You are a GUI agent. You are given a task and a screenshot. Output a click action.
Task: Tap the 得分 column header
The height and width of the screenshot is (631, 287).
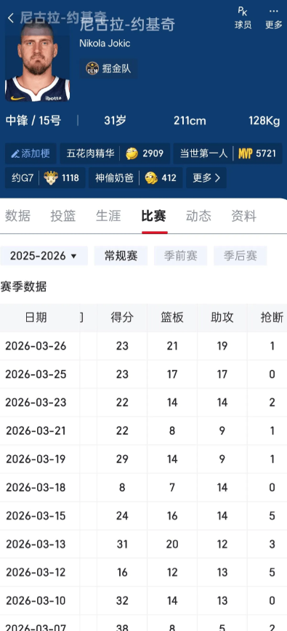pos(122,318)
